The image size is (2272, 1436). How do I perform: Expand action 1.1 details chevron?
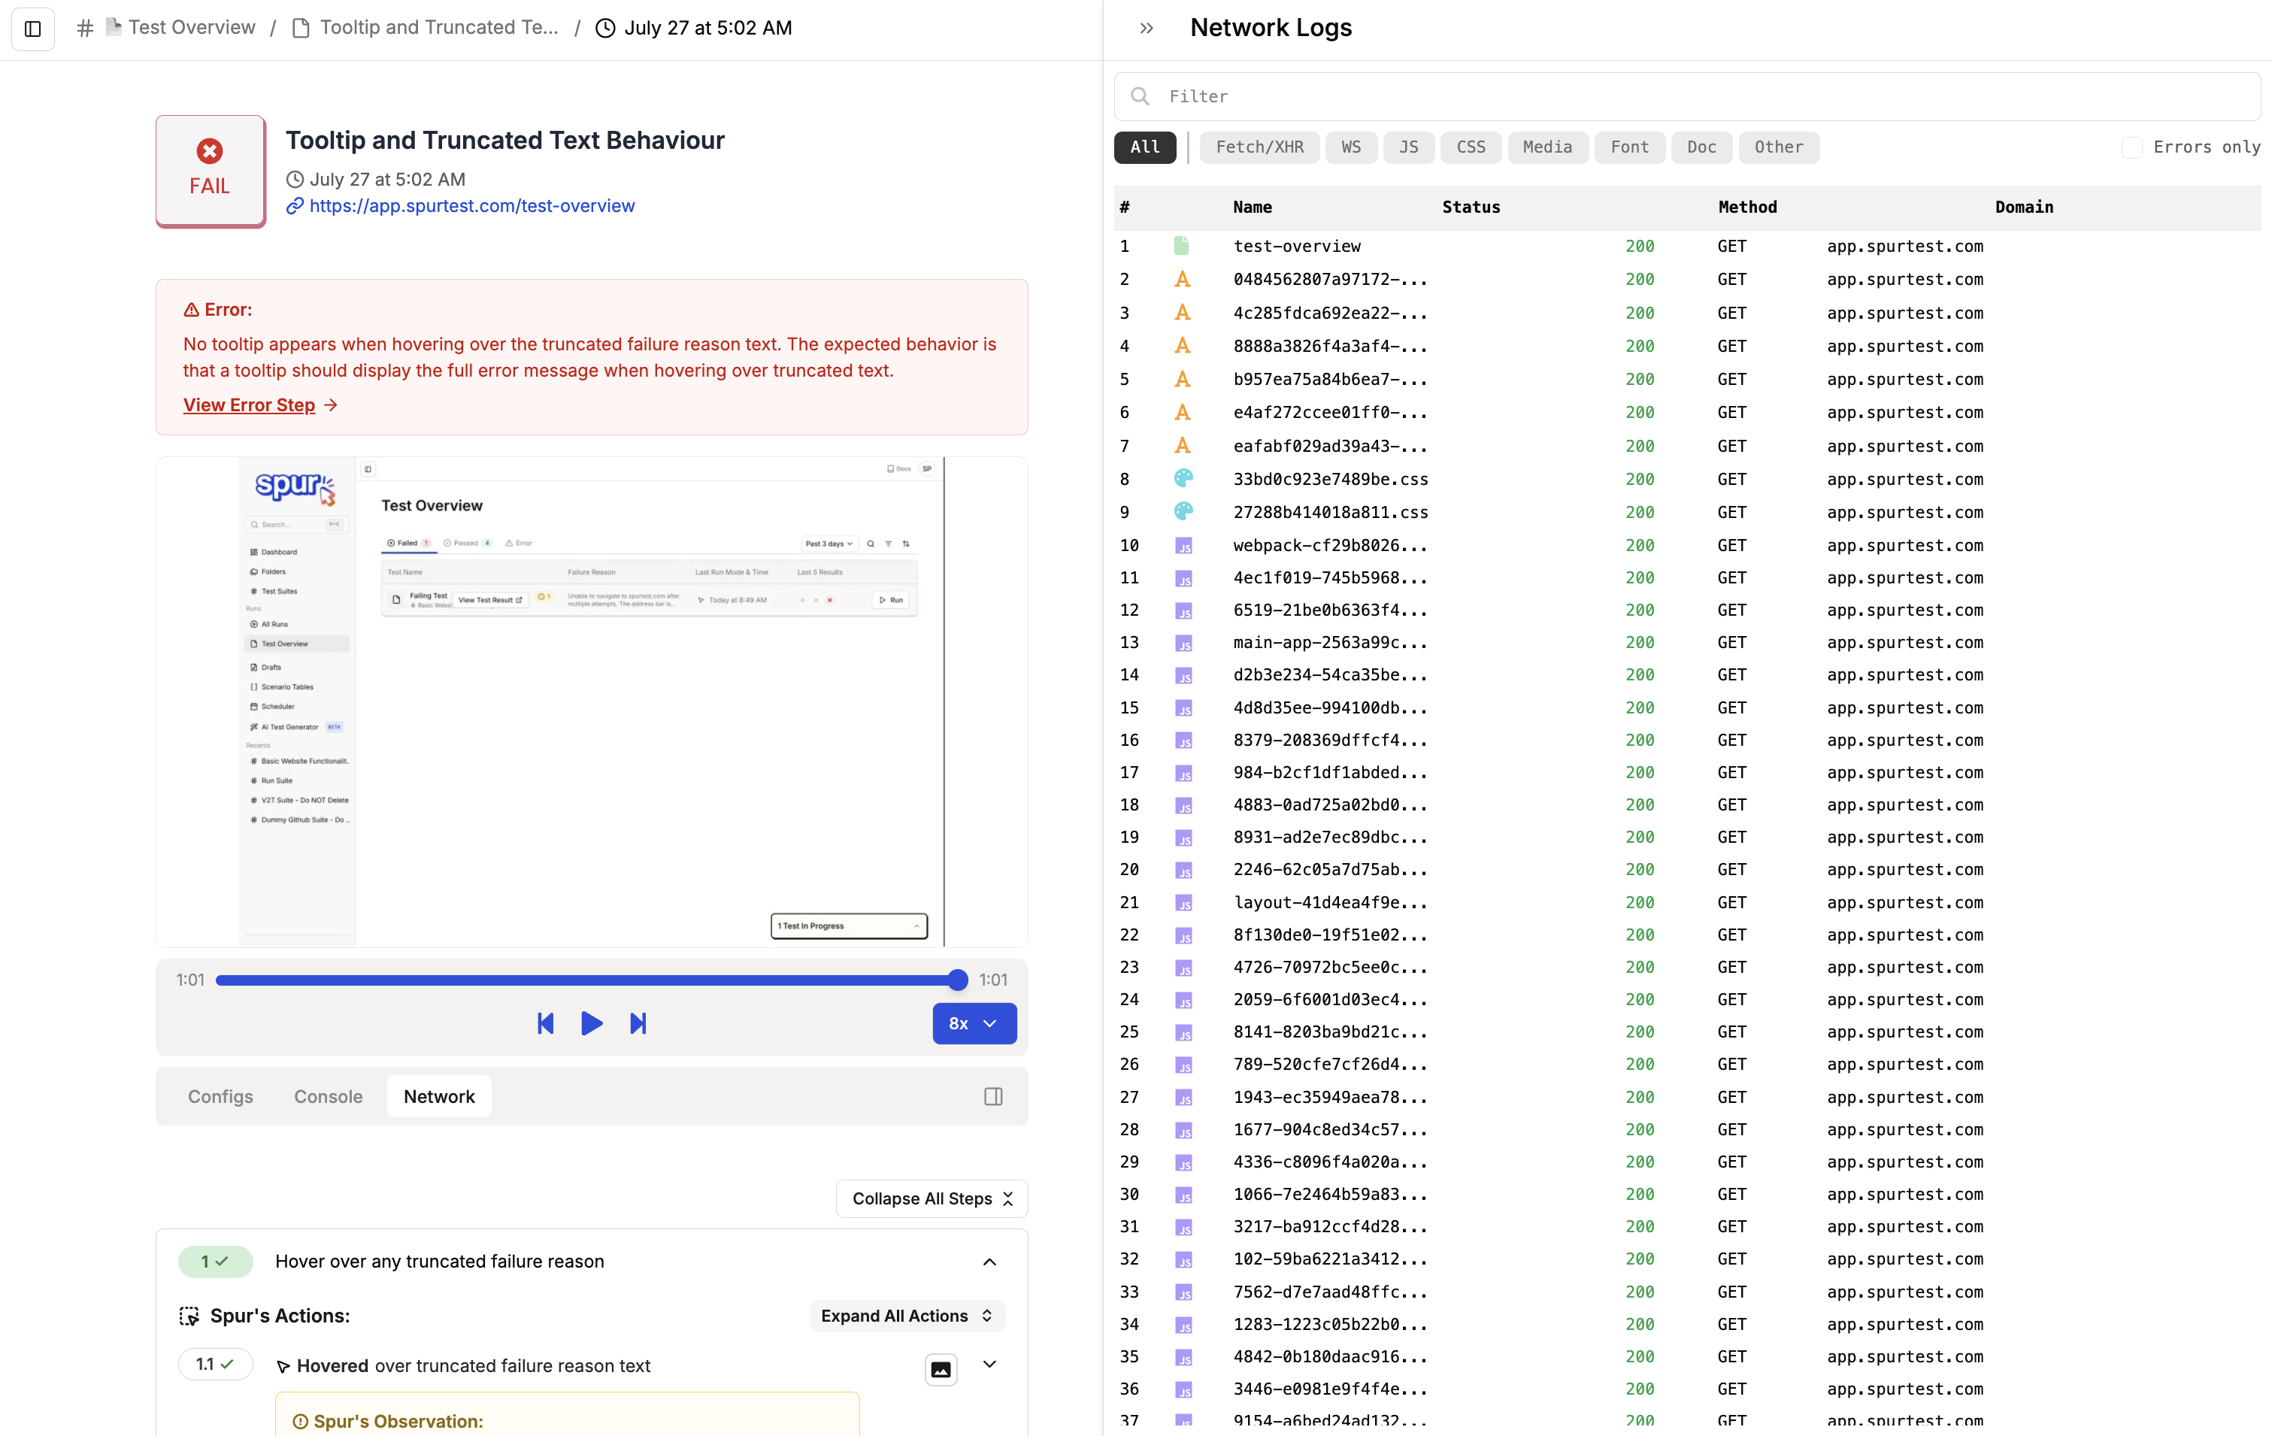click(x=989, y=1365)
